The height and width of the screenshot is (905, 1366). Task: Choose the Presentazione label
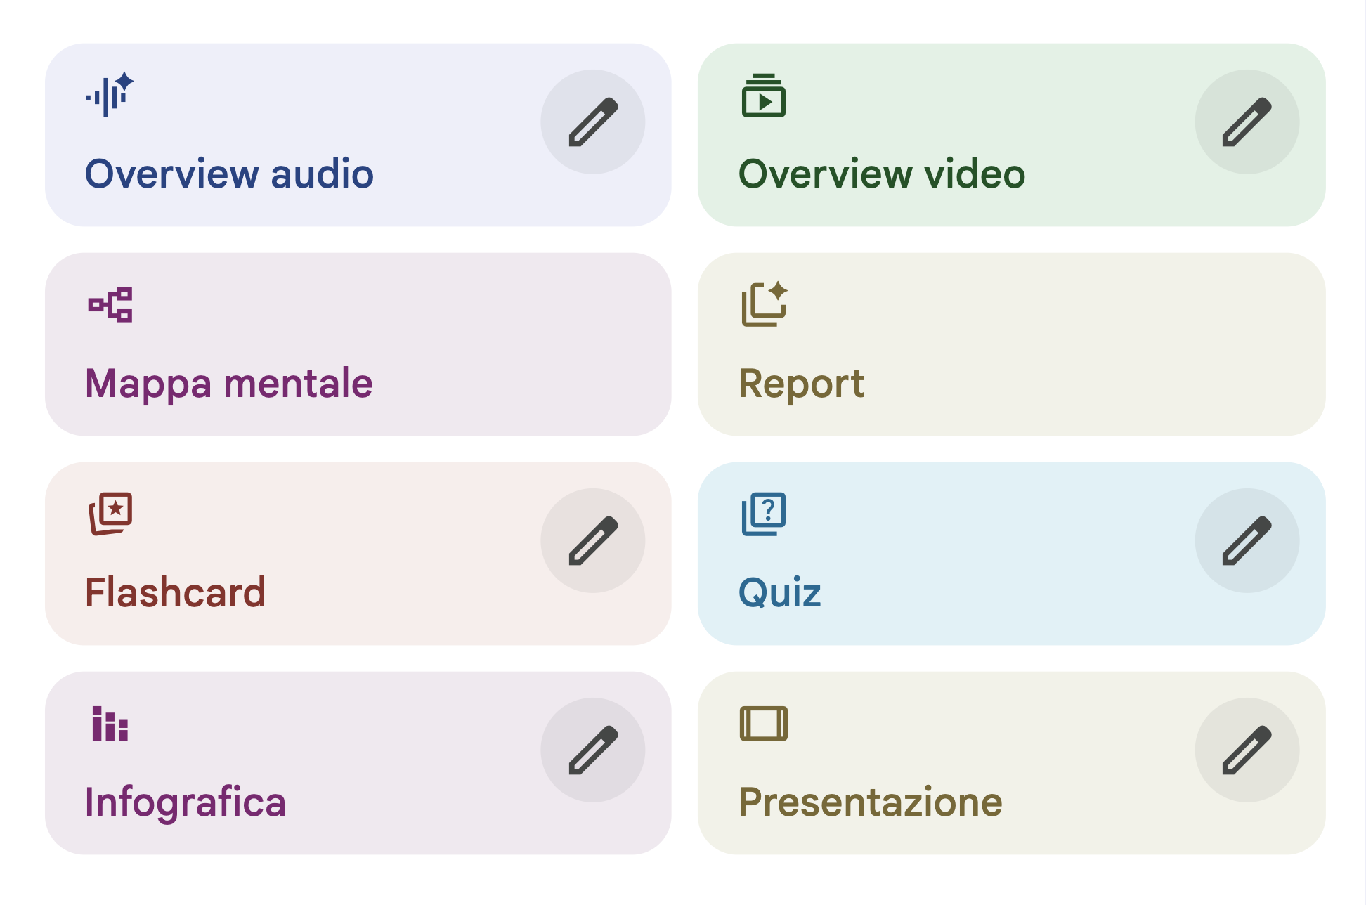click(870, 802)
